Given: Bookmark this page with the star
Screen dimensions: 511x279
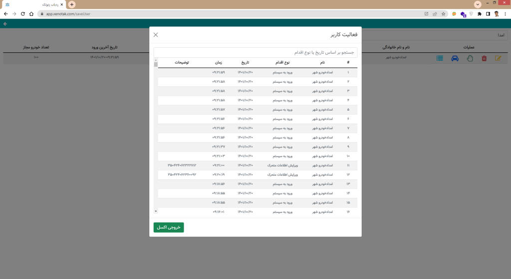Looking at the screenshot, I should [443, 13].
